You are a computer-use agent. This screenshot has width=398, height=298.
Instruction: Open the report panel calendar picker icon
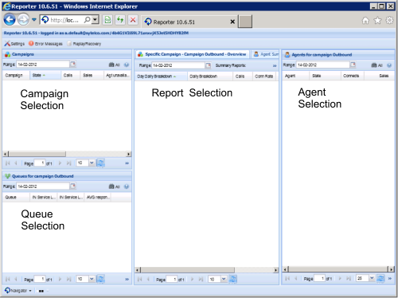click(x=209, y=65)
